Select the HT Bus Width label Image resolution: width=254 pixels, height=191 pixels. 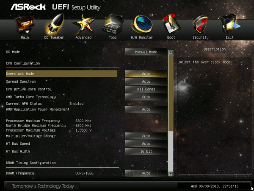click(18, 152)
